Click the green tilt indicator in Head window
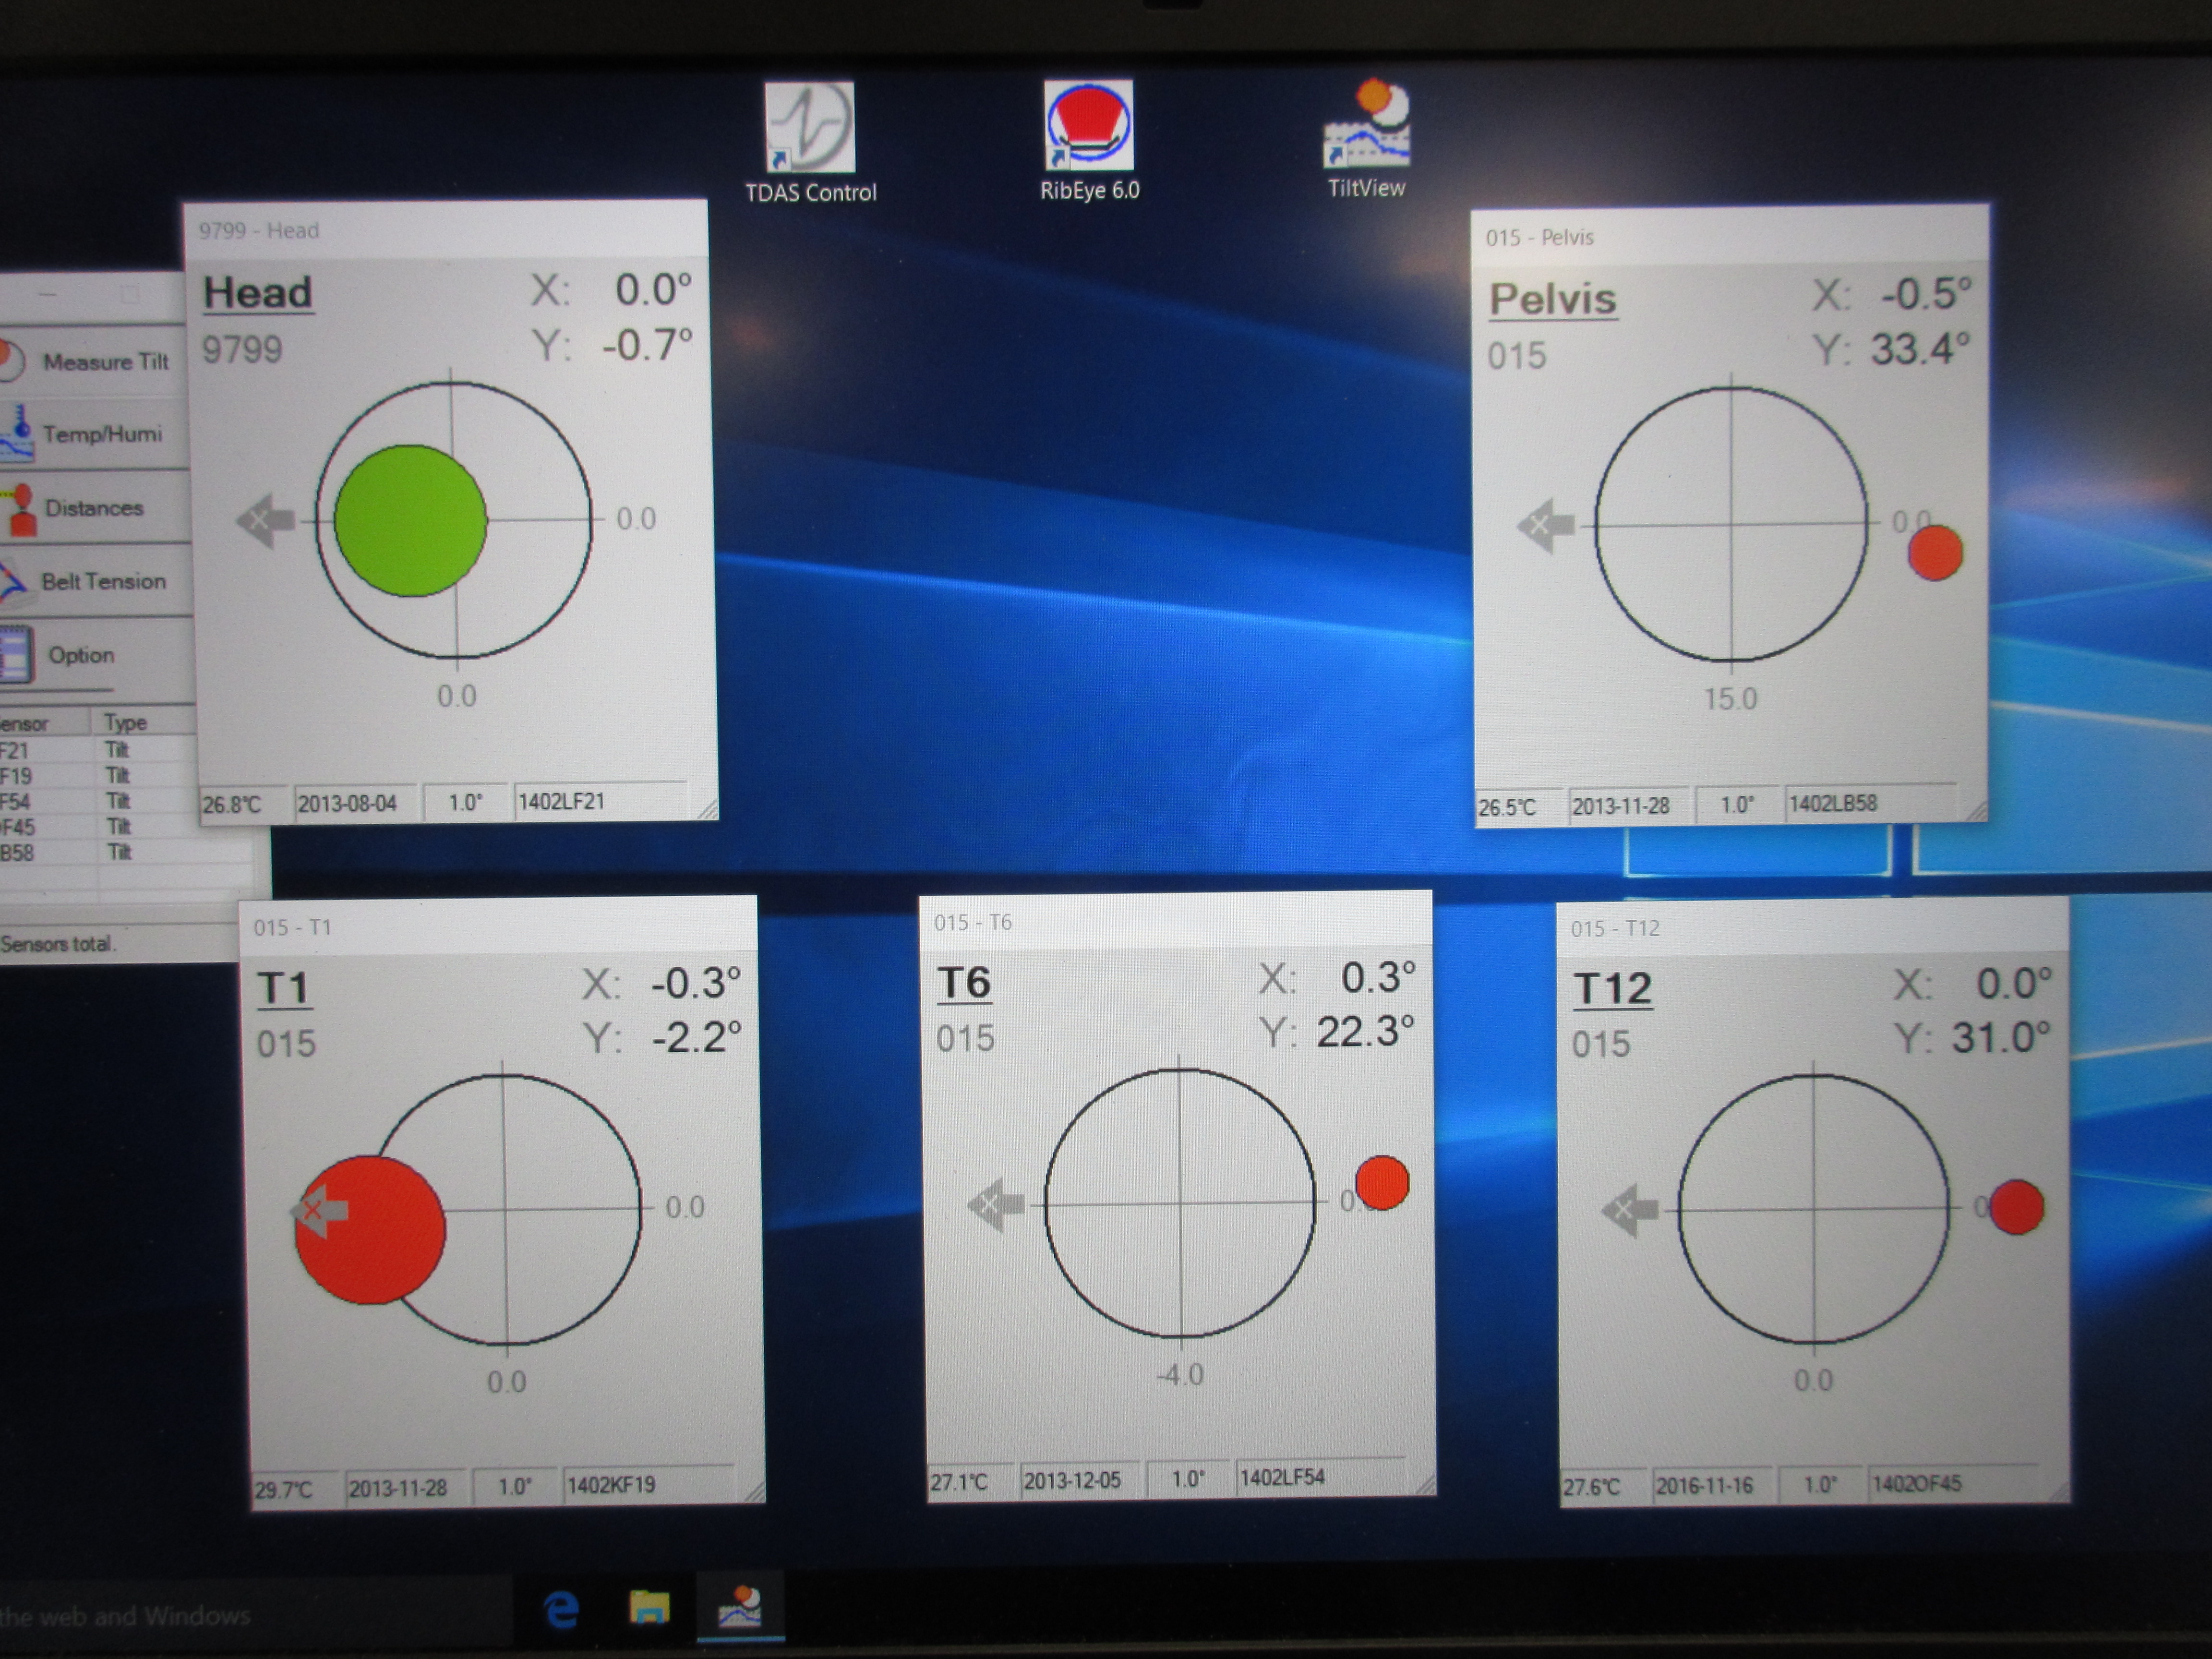Viewport: 2212px width, 1659px height. pos(410,521)
